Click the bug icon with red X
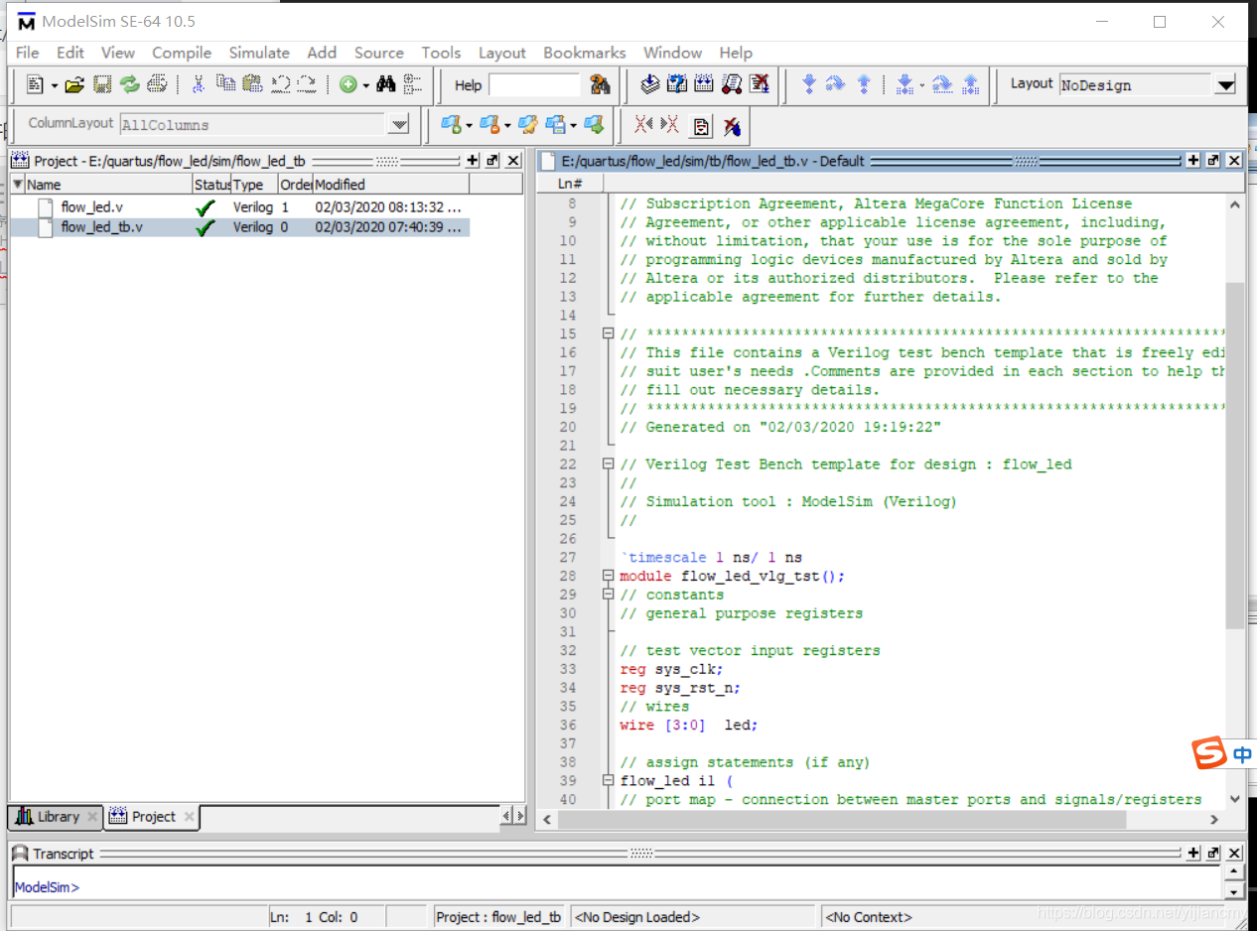The height and width of the screenshot is (931, 1257). click(x=733, y=126)
